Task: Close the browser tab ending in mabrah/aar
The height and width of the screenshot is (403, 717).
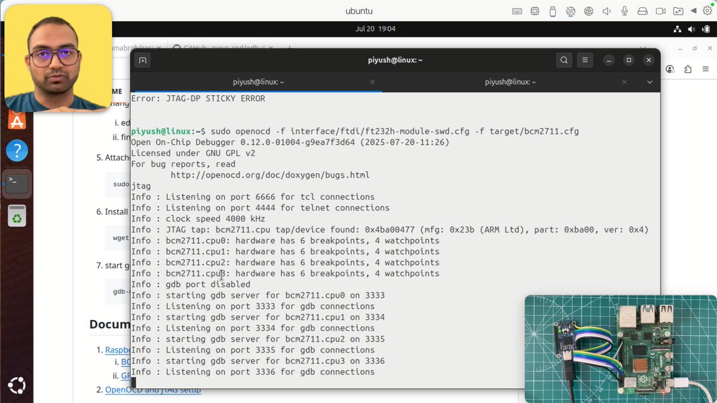Action: click(158, 48)
